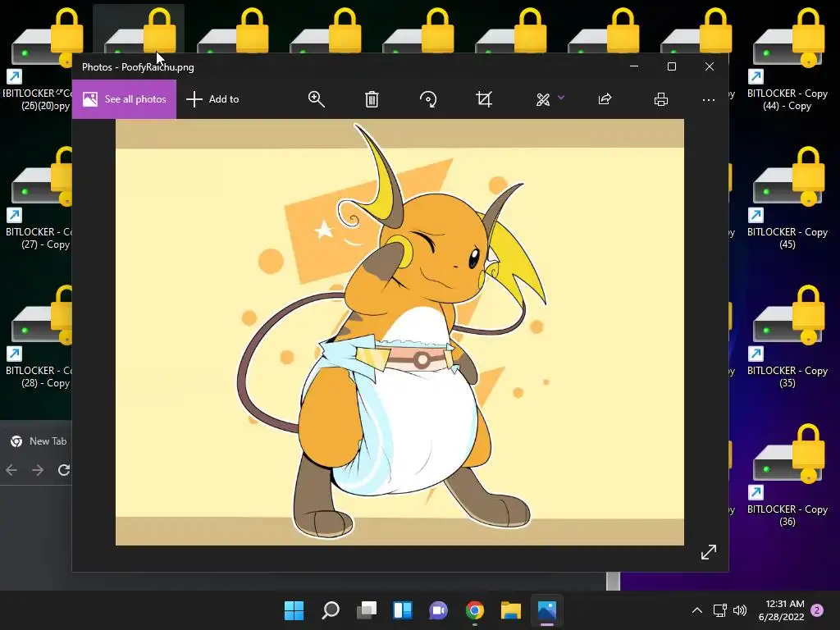Open taskbar Search

point(331,610)
